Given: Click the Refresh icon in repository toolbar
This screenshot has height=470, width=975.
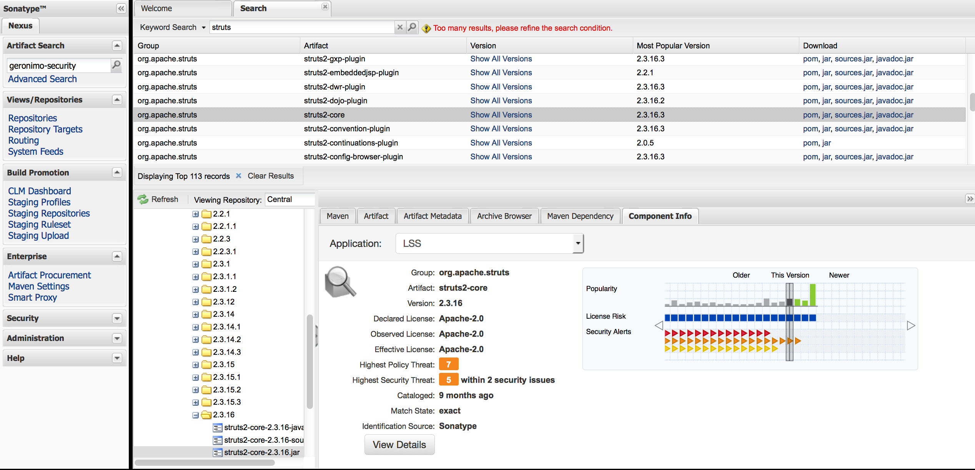Looking at the screenshot, I should point(143,199).
